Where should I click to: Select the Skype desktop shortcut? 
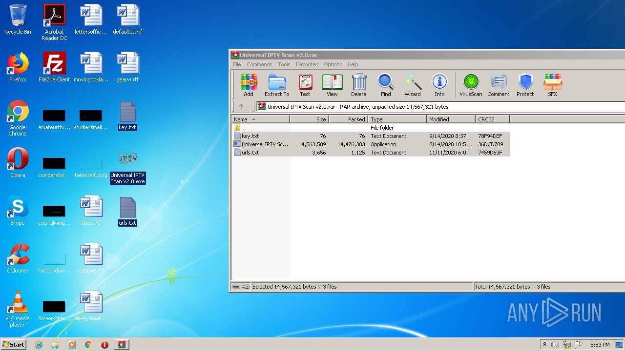click(x=18, y=210)
